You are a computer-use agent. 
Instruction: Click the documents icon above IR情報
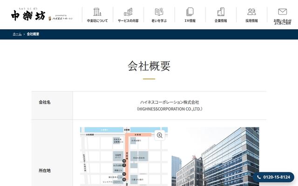click(x=190, y=12)
